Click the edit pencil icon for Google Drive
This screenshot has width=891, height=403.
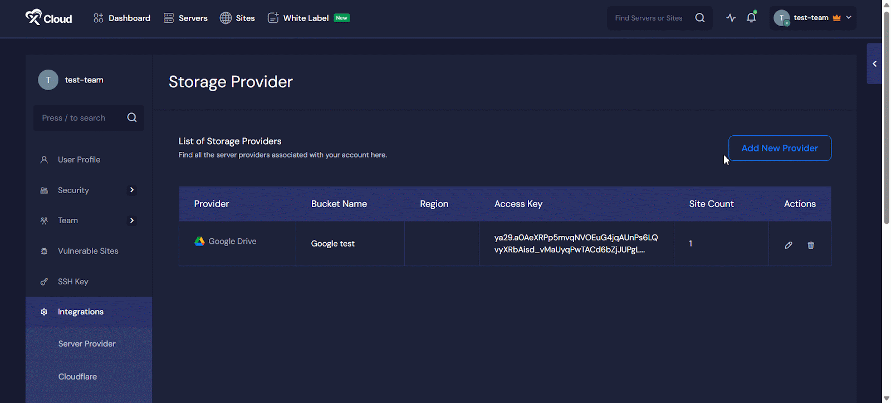pyautogui.click(x=789, y=245)
